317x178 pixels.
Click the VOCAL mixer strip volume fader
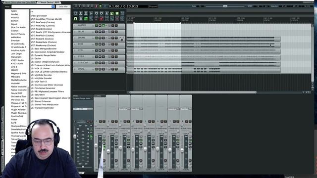(x=182, y=150)
